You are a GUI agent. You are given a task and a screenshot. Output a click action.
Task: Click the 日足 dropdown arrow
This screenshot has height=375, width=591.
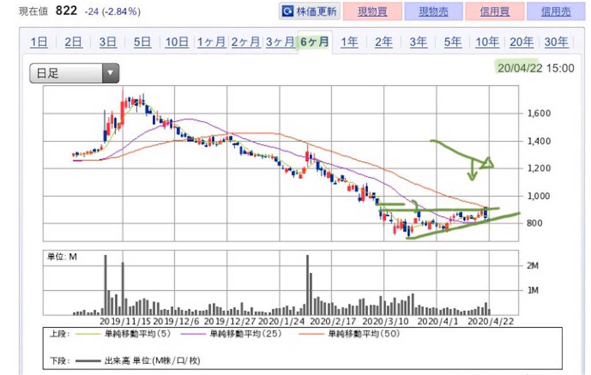[x=110, y=73]
